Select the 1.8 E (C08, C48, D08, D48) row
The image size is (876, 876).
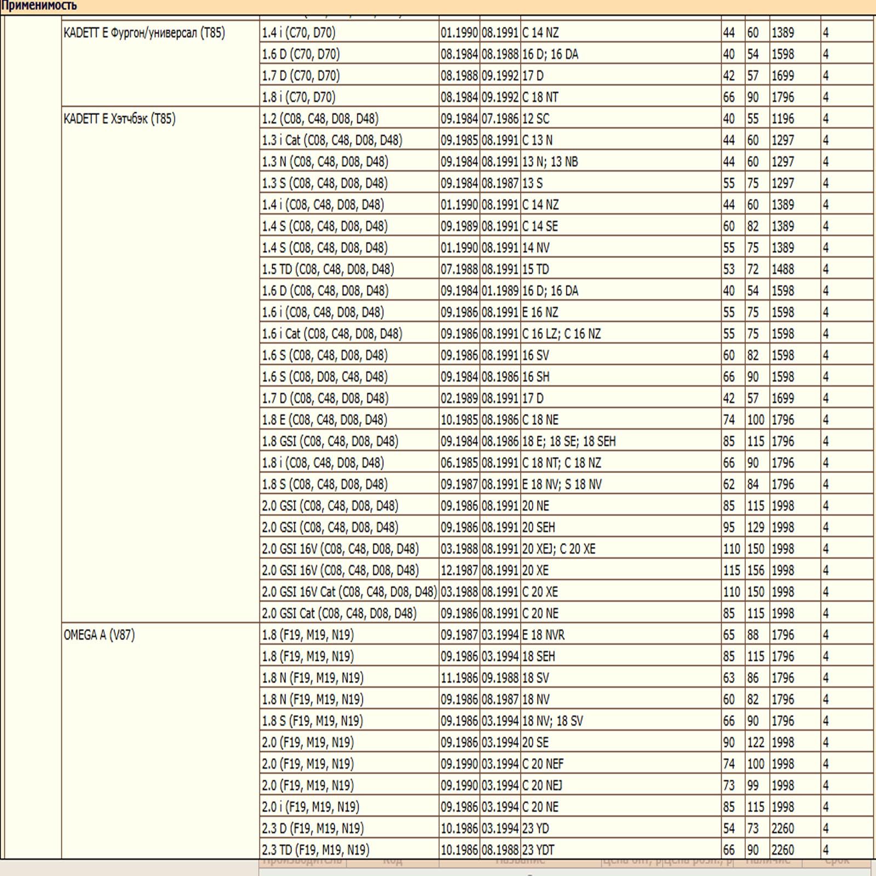pos(324,420)
